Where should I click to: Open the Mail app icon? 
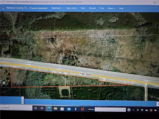click(x=69, y=109)
